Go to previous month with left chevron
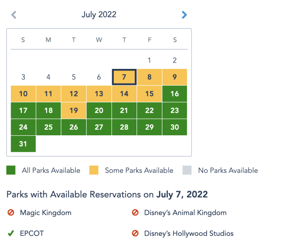 point(14,15)
